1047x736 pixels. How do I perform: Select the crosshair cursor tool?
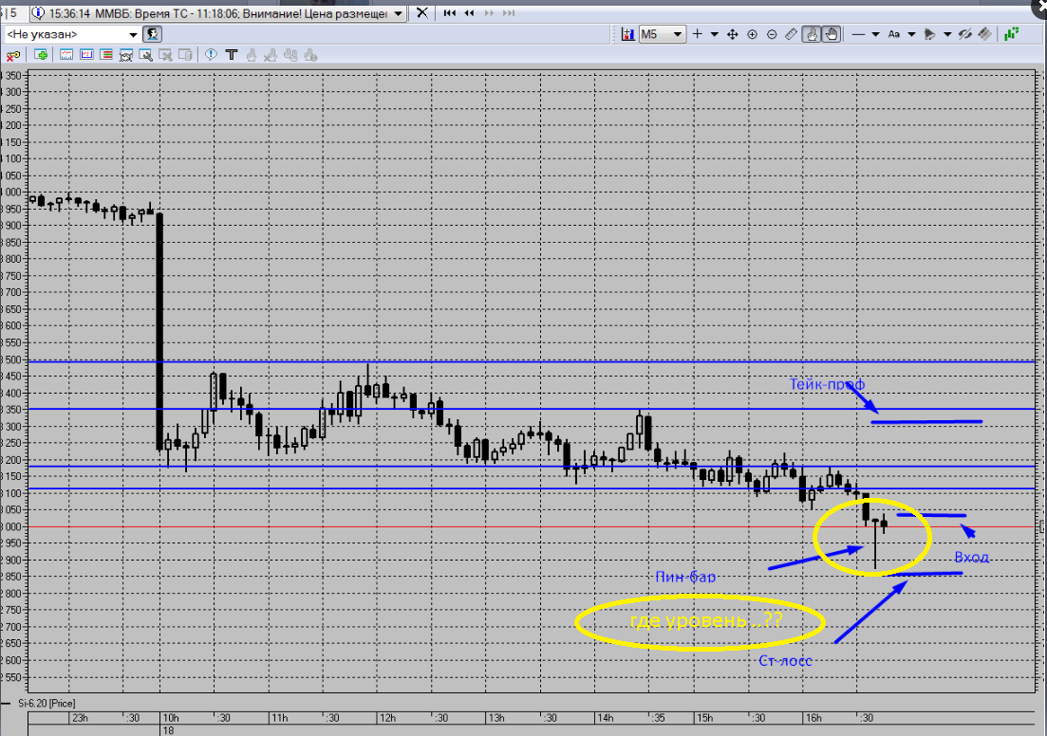click(698, 34)
